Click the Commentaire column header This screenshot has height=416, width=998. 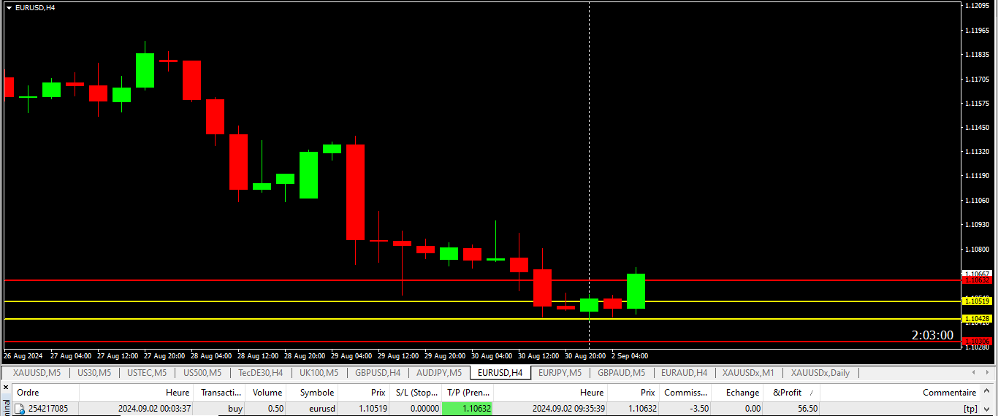pyautogui.click(x=949, y=393)
